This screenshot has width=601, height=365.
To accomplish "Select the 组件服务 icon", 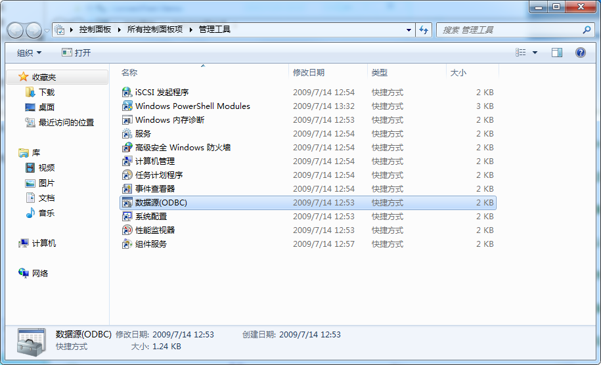I will pos(127,244).
